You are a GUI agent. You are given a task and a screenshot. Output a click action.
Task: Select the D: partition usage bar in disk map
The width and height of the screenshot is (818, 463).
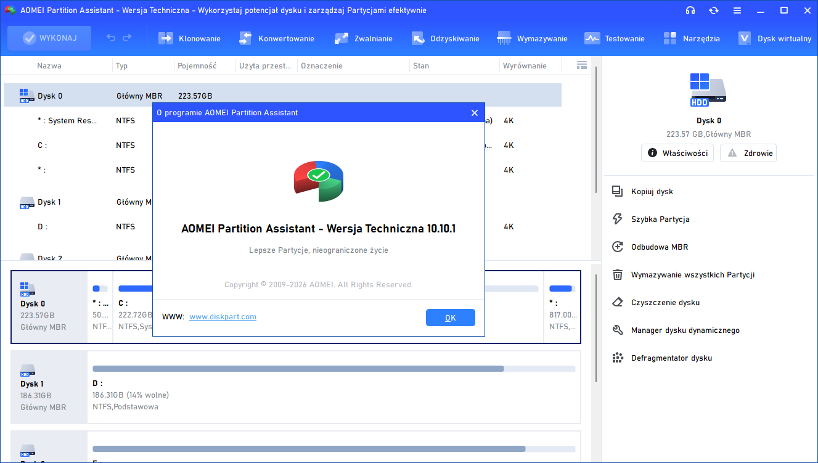pyautogui.click(x=333, y=369)
